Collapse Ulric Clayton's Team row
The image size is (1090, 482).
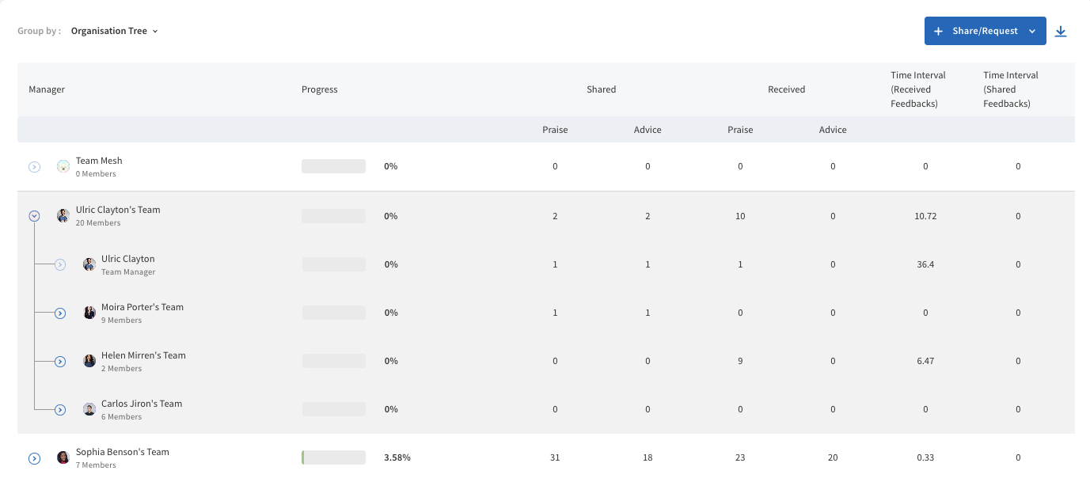pyautogui.click(x=34, y=216)
